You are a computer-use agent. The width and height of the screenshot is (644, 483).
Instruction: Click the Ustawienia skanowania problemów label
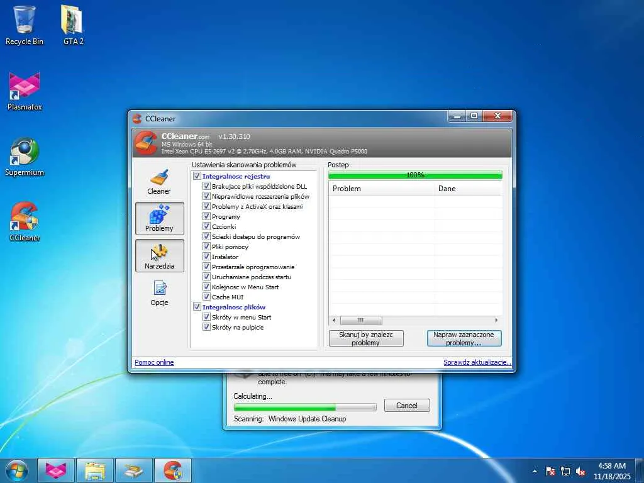coord(244,165)
